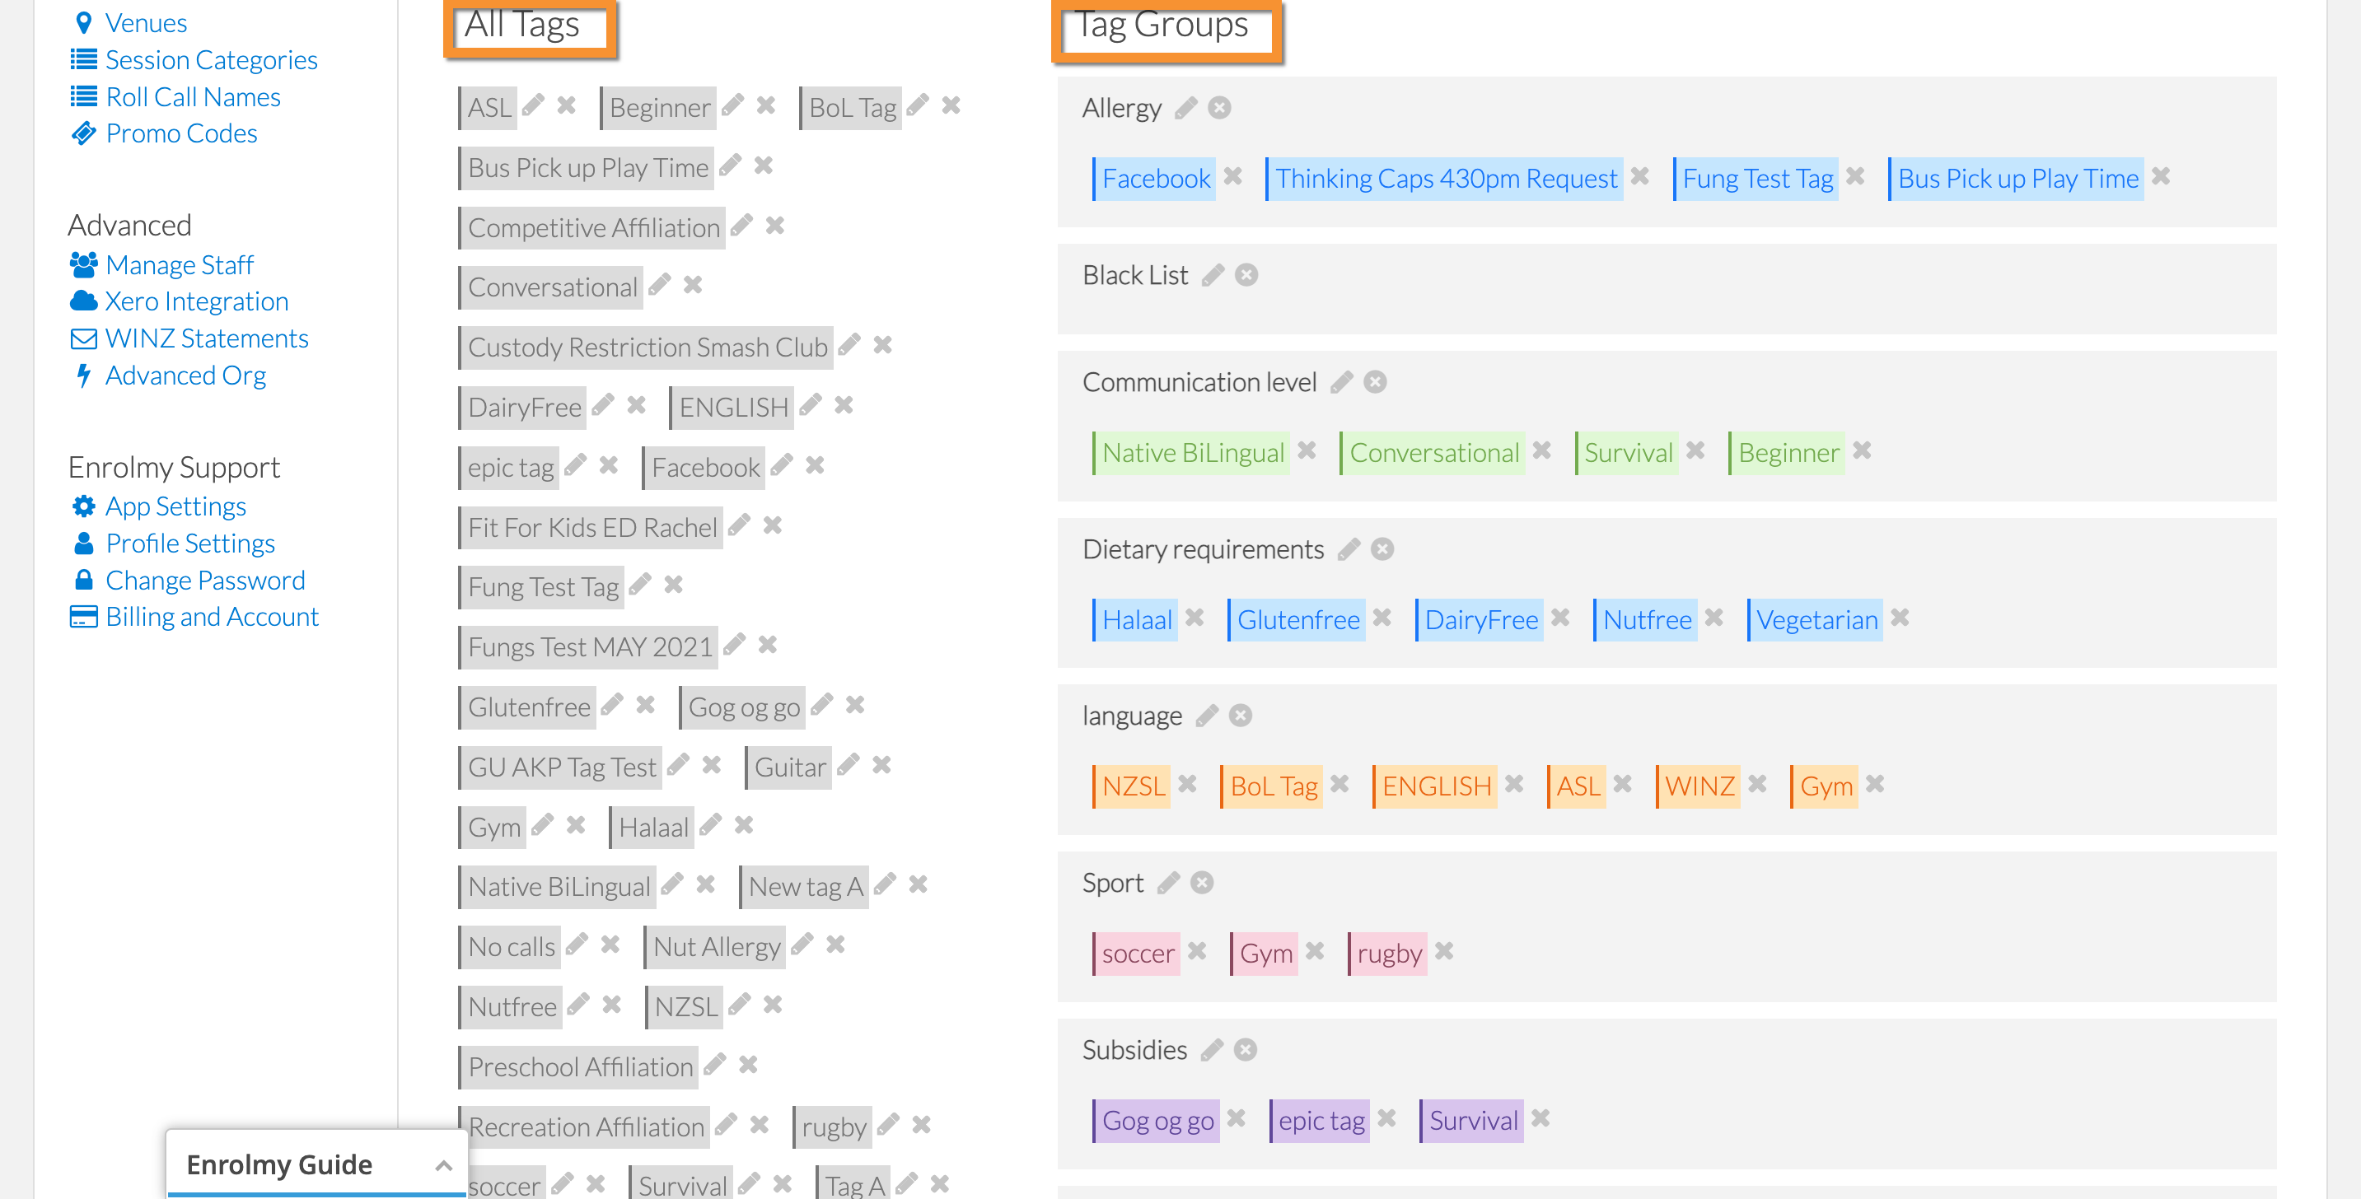
Task: Remove Vegetarian from Dietary requirements
Action: coord(1900,618)
